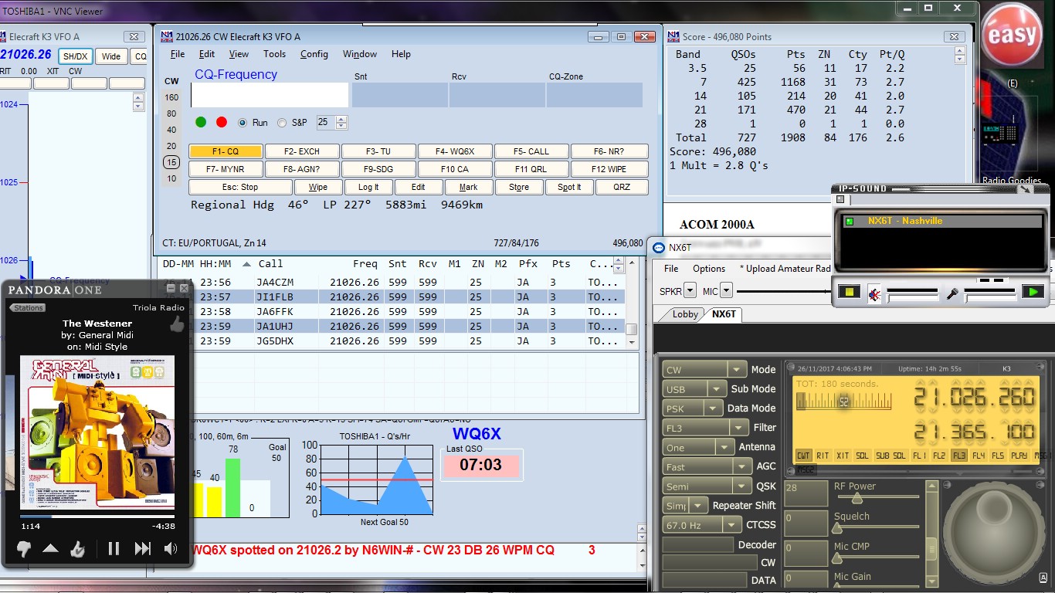Click the microphone icon in IP-Sound
Image resolution: width=1055 pixels, height=593 pixels.
tap(952, 293)
